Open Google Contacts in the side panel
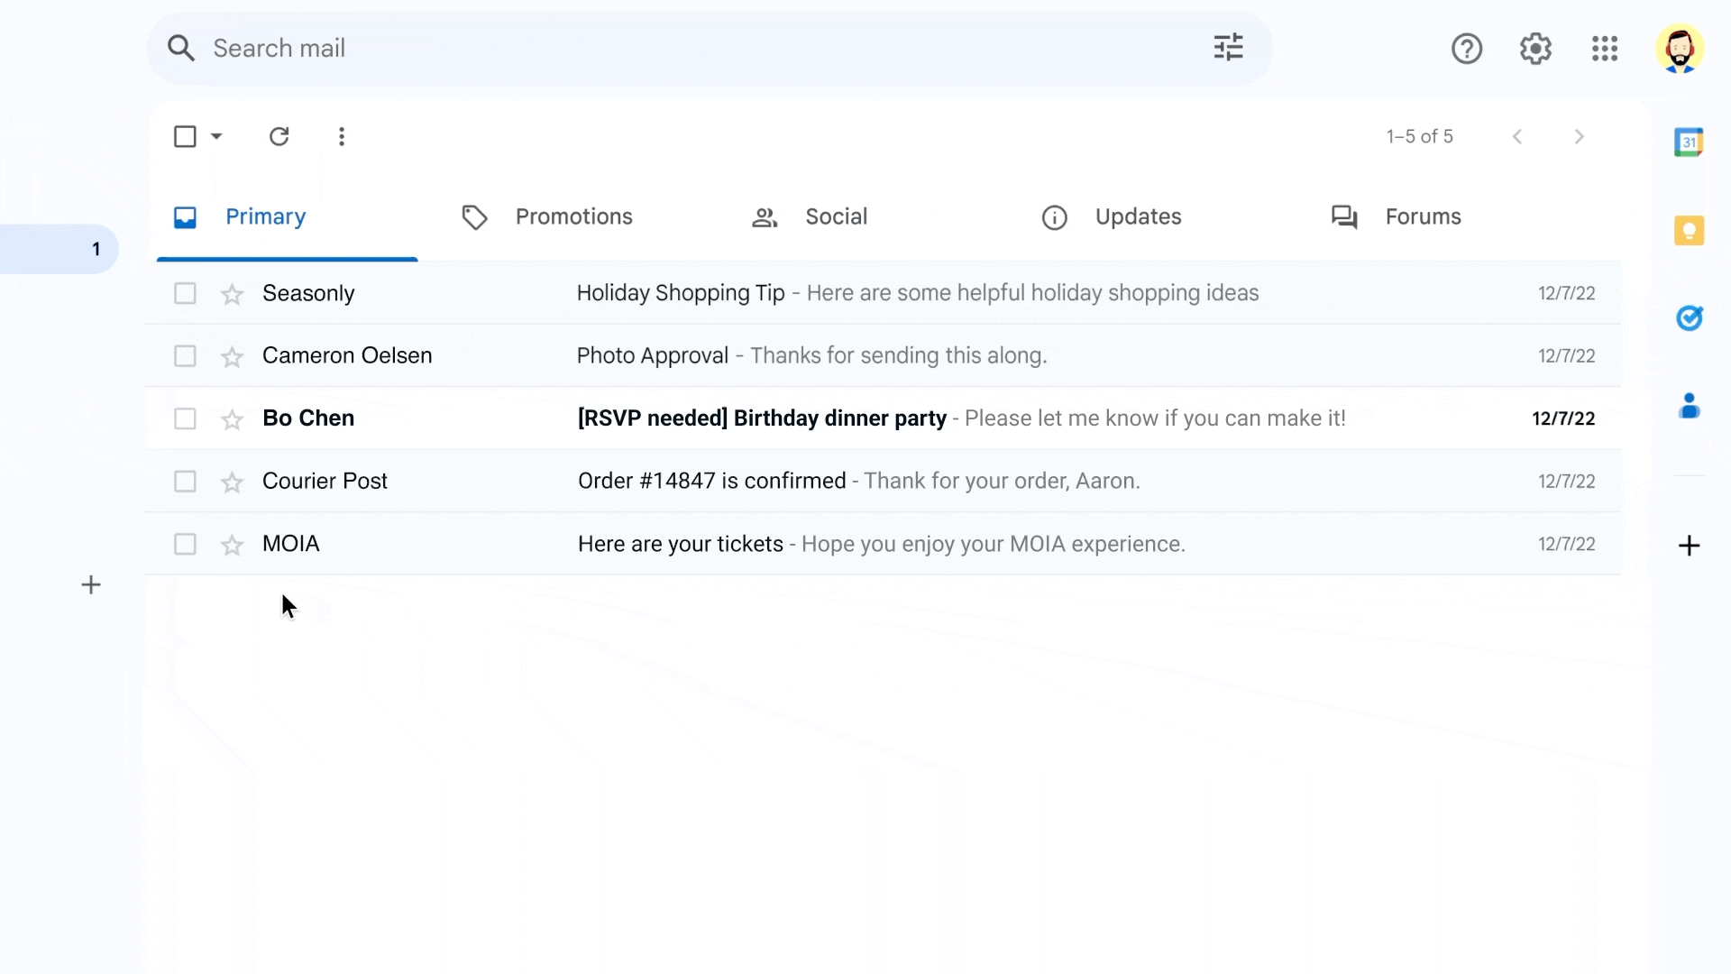Viewport: 1731px width, 974px height. pyautogui.click(x=1691, y=406)
